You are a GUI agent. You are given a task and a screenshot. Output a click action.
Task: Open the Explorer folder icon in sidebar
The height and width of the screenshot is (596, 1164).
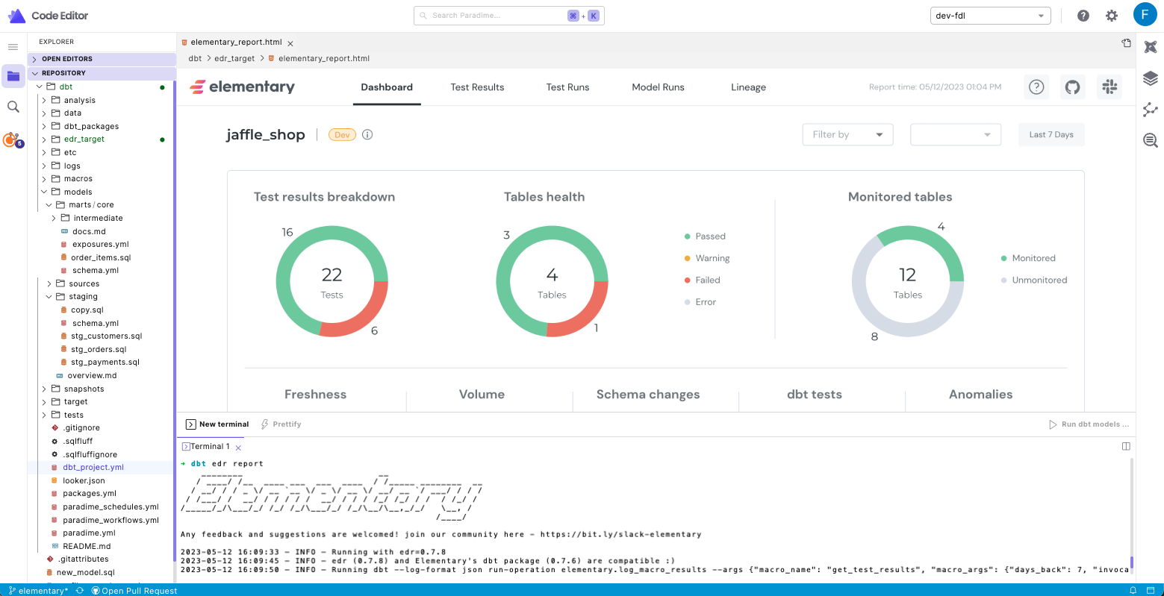[13, 75]
